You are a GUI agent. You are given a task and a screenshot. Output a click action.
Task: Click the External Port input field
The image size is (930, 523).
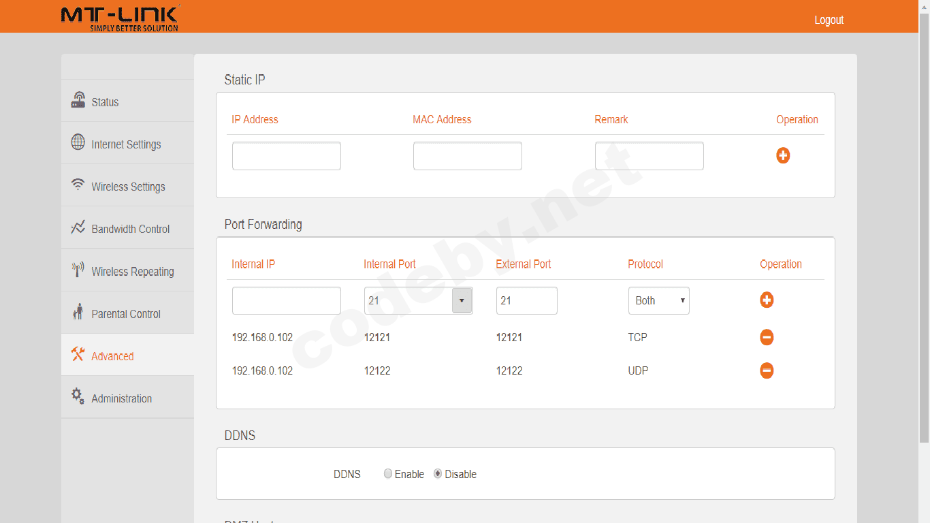[527, 300]
